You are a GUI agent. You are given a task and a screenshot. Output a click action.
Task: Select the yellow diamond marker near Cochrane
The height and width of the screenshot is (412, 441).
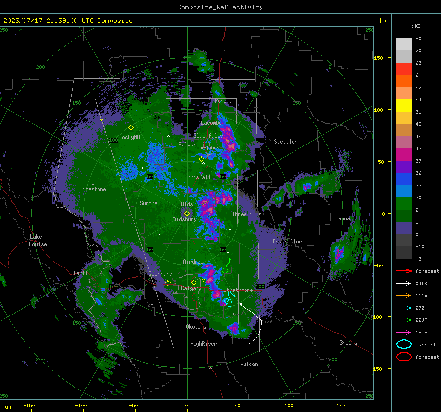(x=168, y=283)
